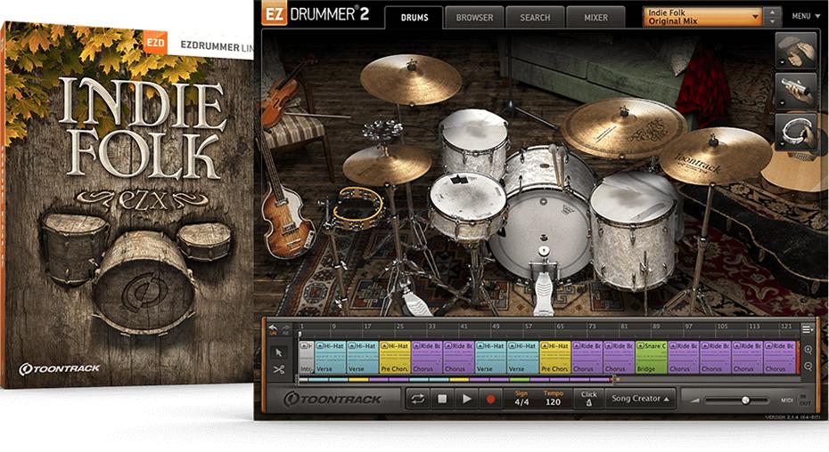Click the Toontrack logo in the transport bar
Viewport: 829px width, 452px height.
pos(332,400)
